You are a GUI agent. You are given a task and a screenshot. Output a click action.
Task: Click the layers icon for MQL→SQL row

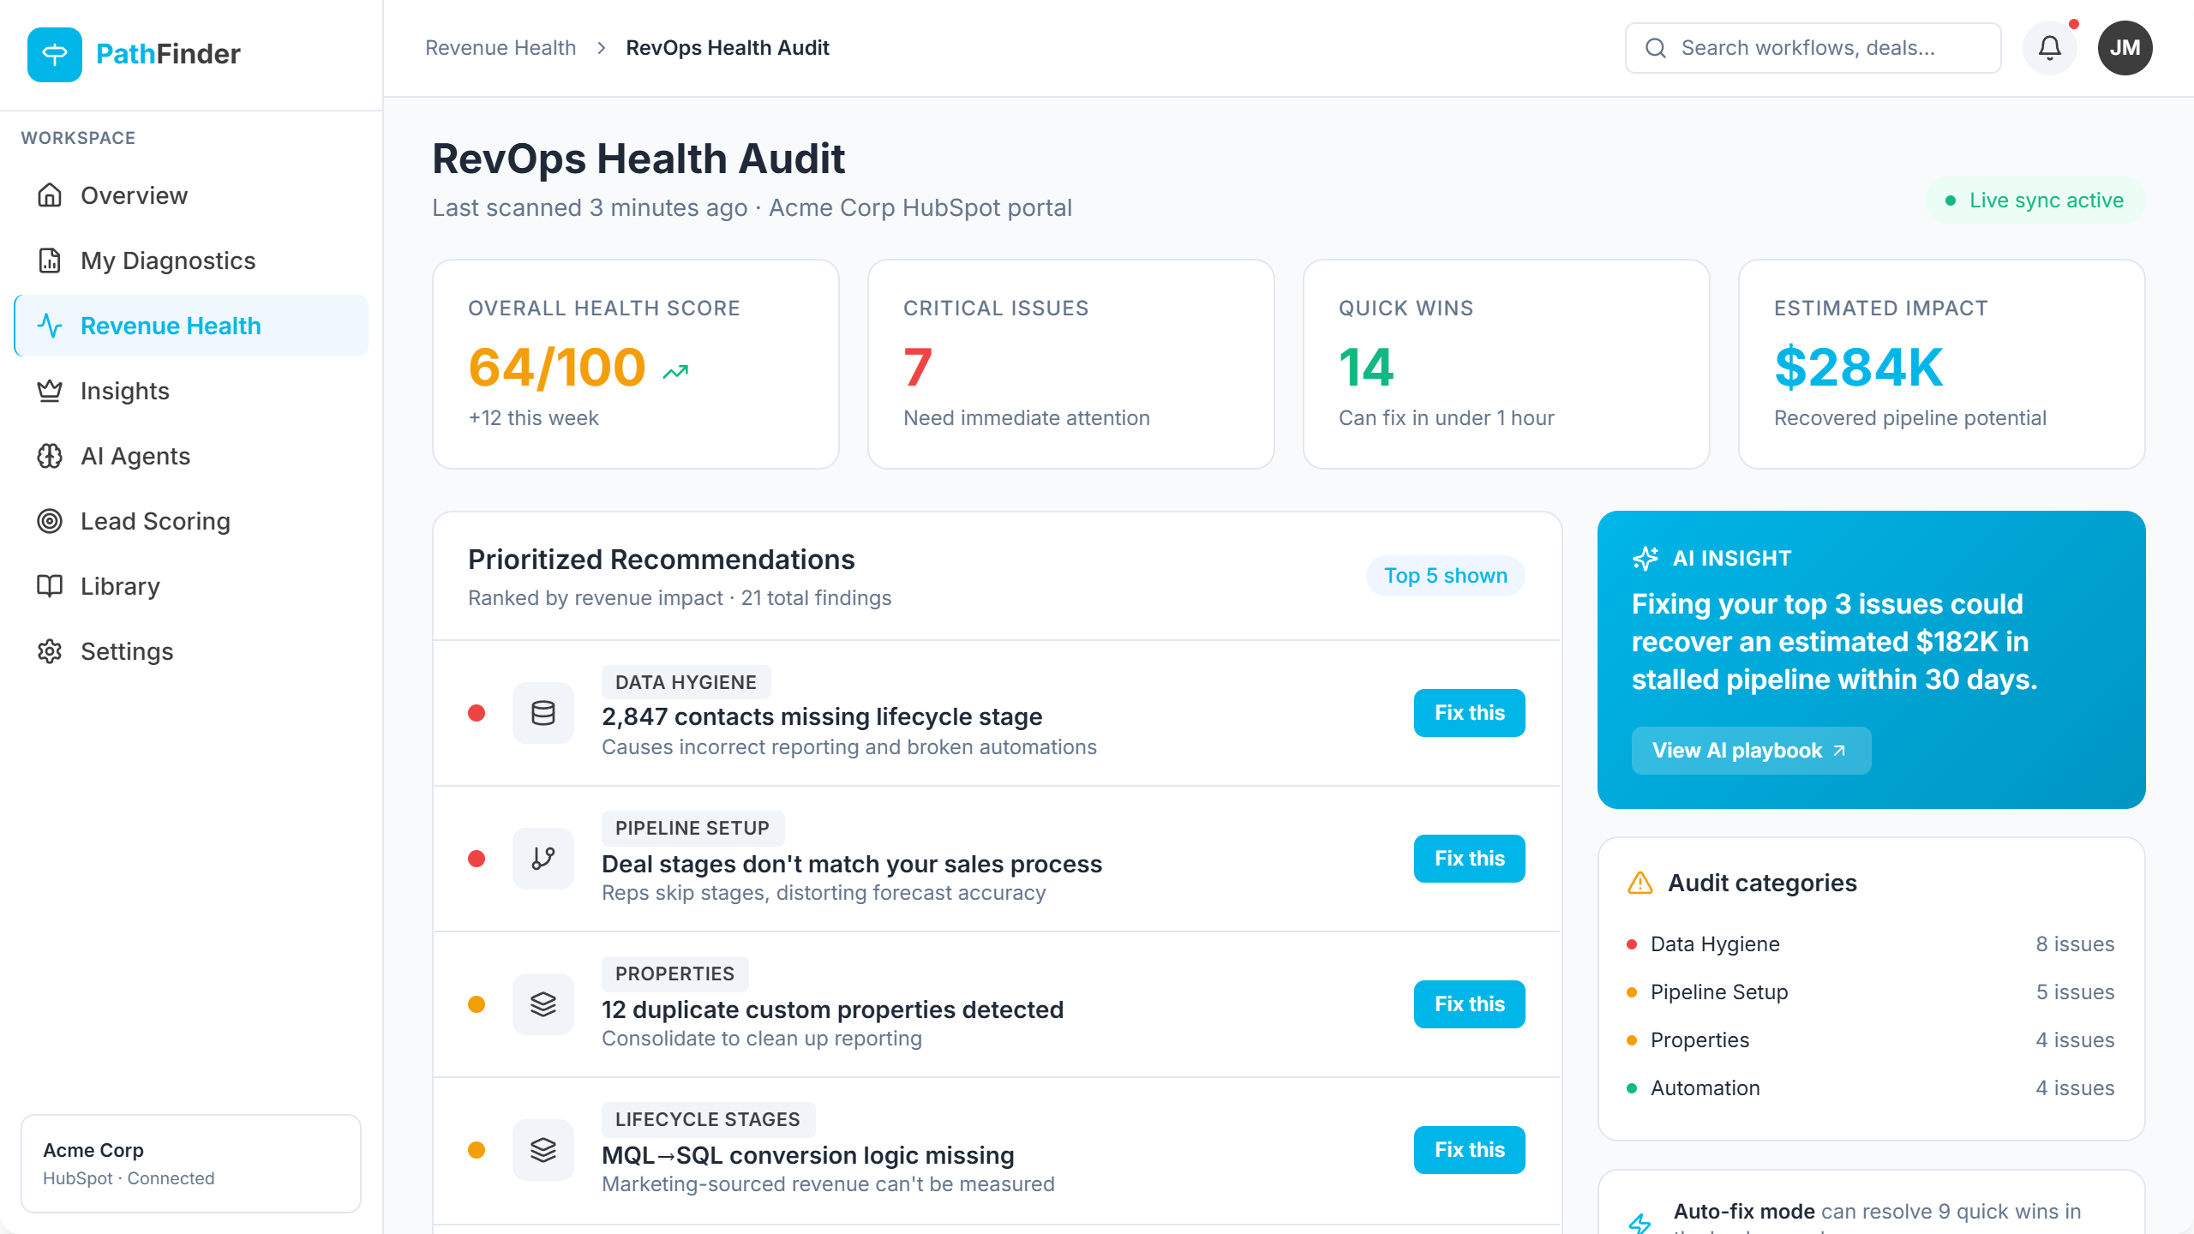click(543, 1150)
